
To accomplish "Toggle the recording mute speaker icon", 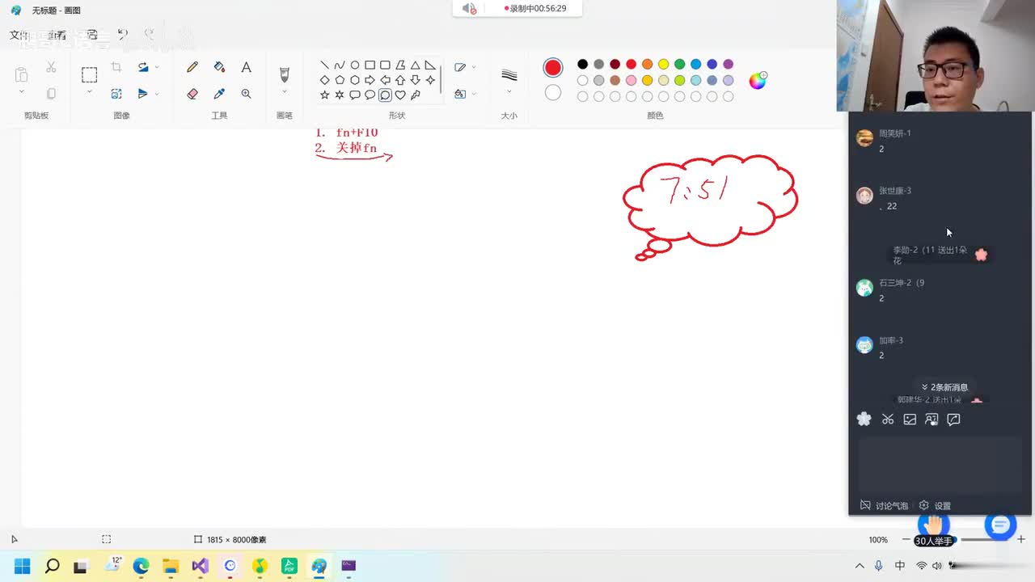I will tap(469, 8).
